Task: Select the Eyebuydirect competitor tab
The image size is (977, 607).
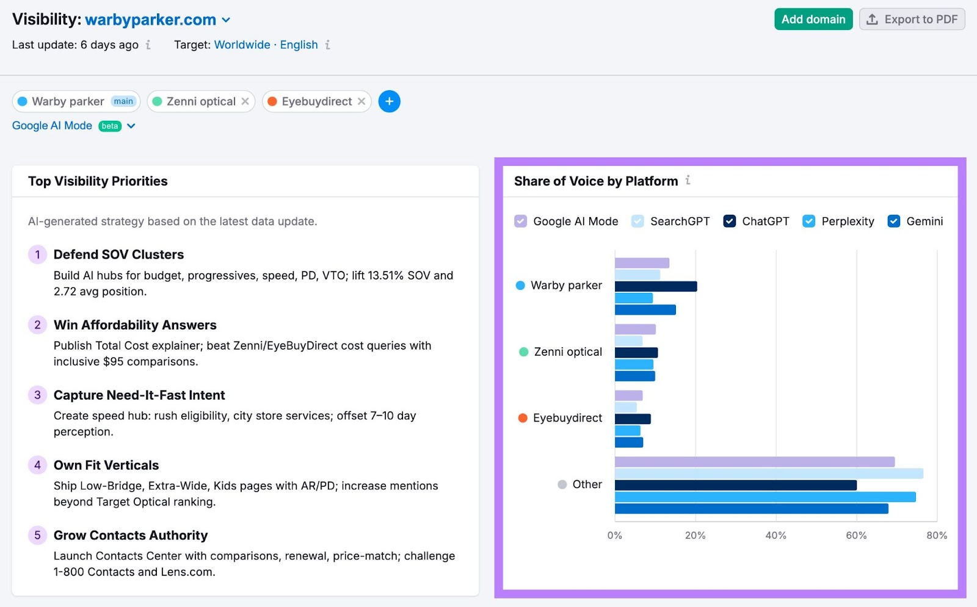Action: 316,101
